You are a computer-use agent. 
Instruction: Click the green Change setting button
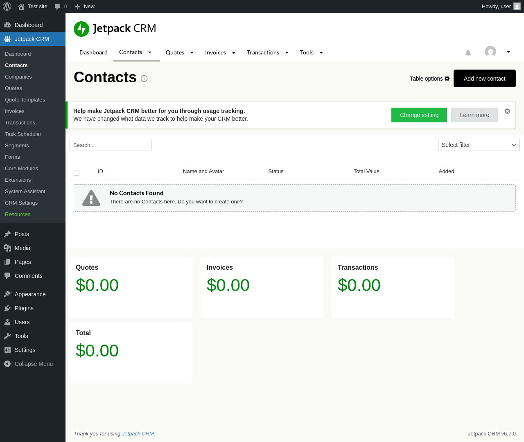coord(419,115)
